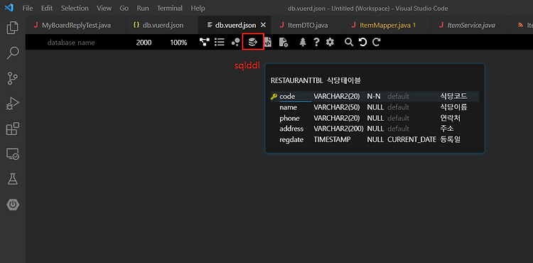533x263 pixels.
Task: Open help question mark icon
Action: (316, 42)
